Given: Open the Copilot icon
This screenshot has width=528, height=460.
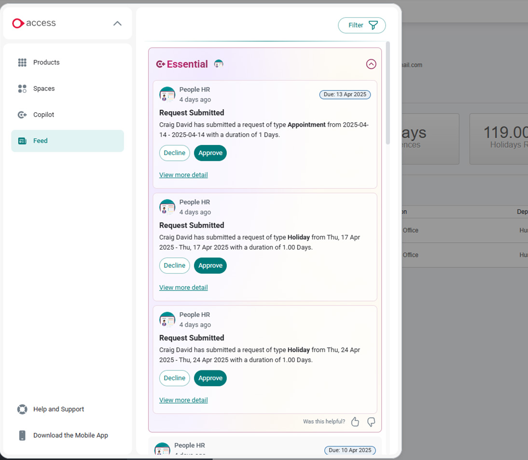Looking at the screenshot, I should click(x=22, y=115).
